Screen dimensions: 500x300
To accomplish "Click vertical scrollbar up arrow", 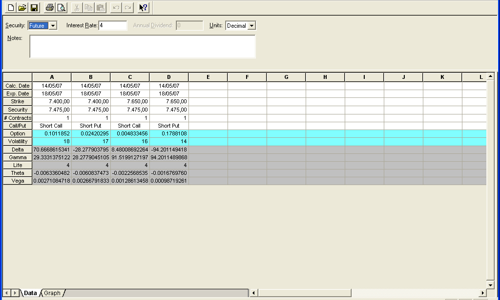I will tap(490, 76).
